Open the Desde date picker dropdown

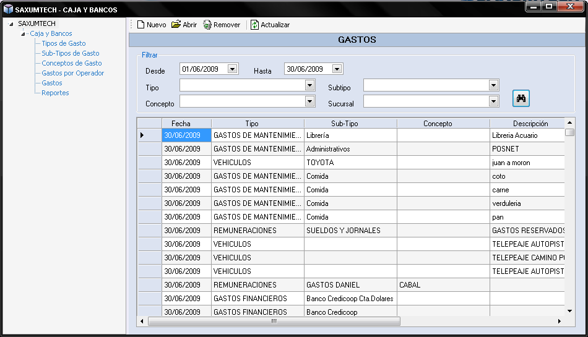point(233,69)
